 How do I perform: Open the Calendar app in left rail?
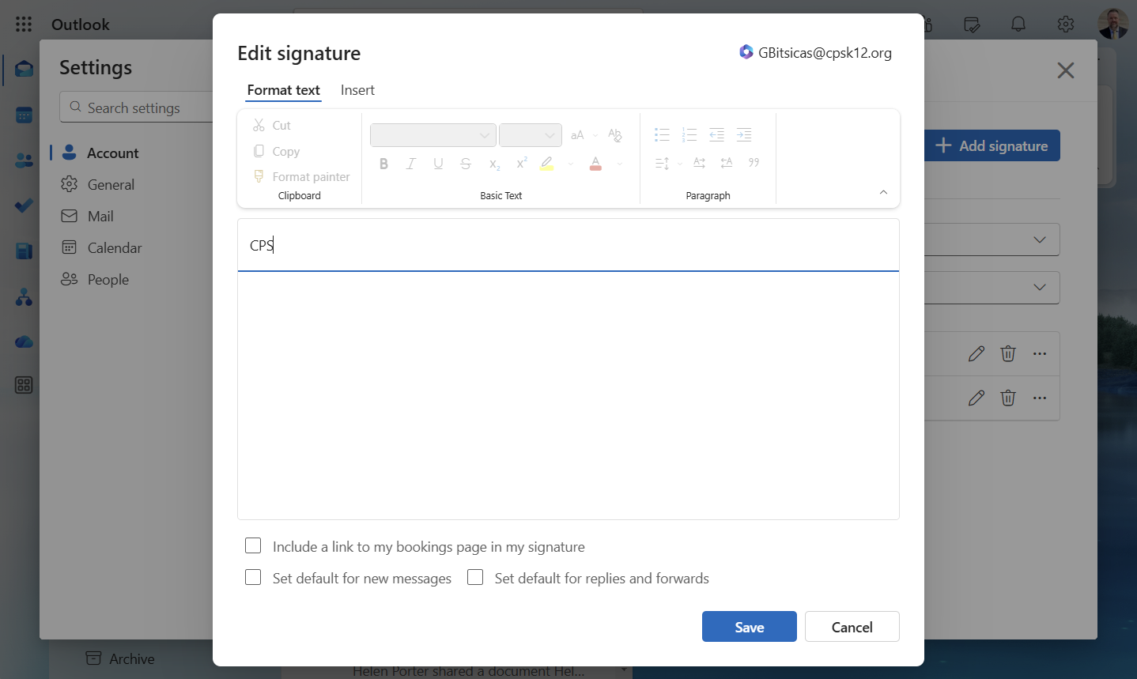pyautogui.click(x=24, y=115)
